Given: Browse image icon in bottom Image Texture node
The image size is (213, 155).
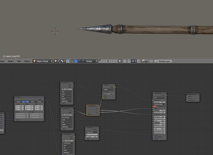Looking at the screenshot, I should click(64, 141).
